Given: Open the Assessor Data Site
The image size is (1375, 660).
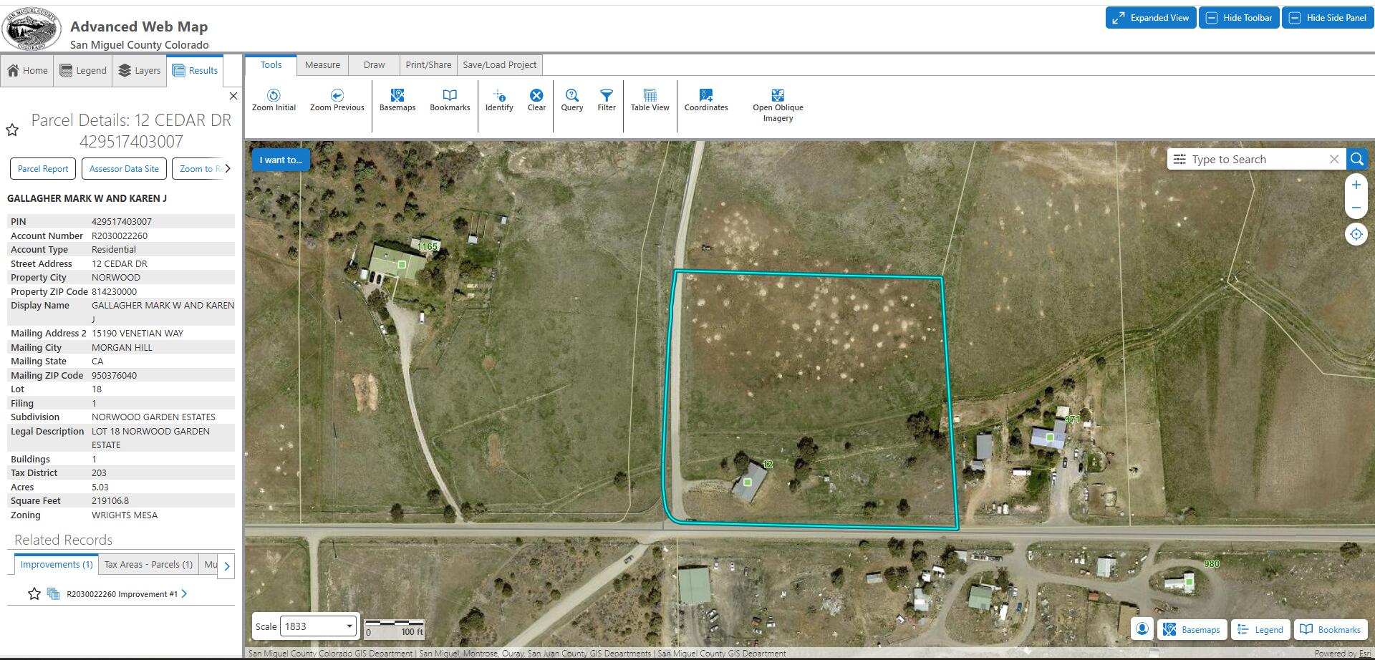Looking at the screenshot, I should pyautogui.click(x=124, y=169).
